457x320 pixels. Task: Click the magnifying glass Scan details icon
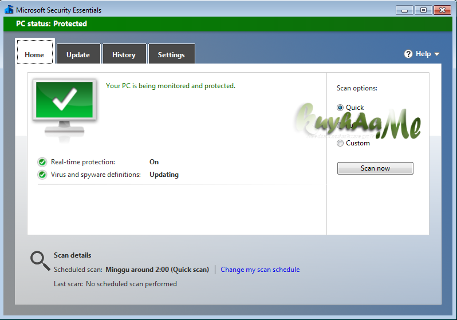pyautogui.click(x=40, y=261)
